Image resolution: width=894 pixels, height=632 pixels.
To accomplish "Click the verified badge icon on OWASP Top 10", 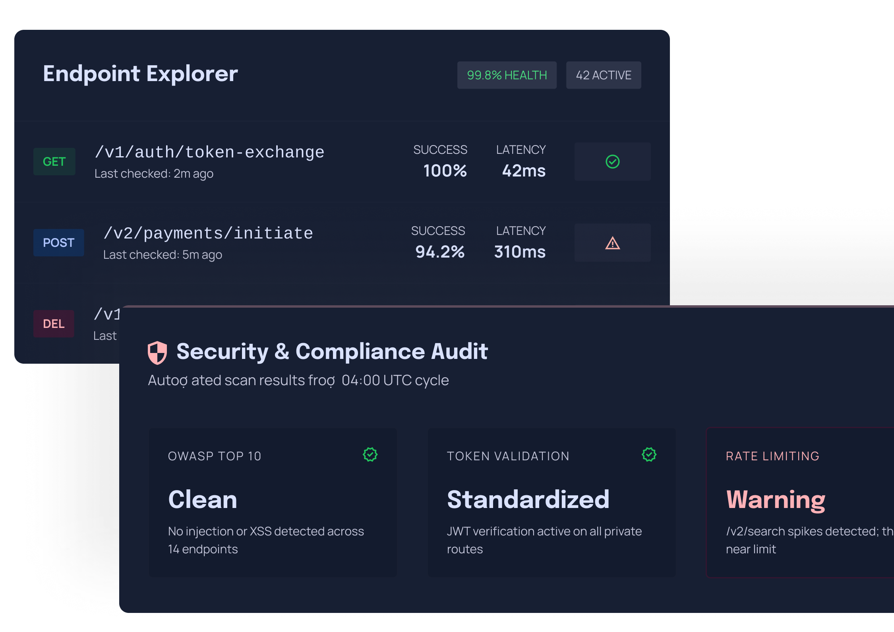I will coord(370,454).
